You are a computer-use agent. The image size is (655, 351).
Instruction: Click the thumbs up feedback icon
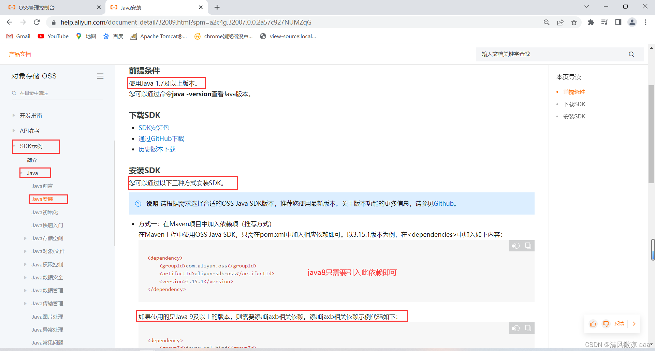(x=593, y=324)
